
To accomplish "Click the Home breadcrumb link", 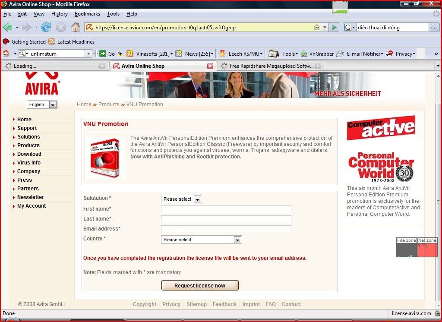I will (x=84, y=104).
